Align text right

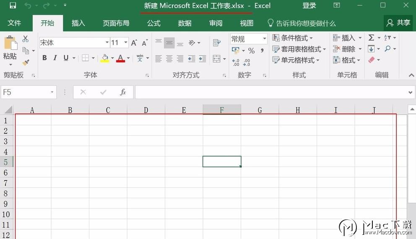click(180, 59)
